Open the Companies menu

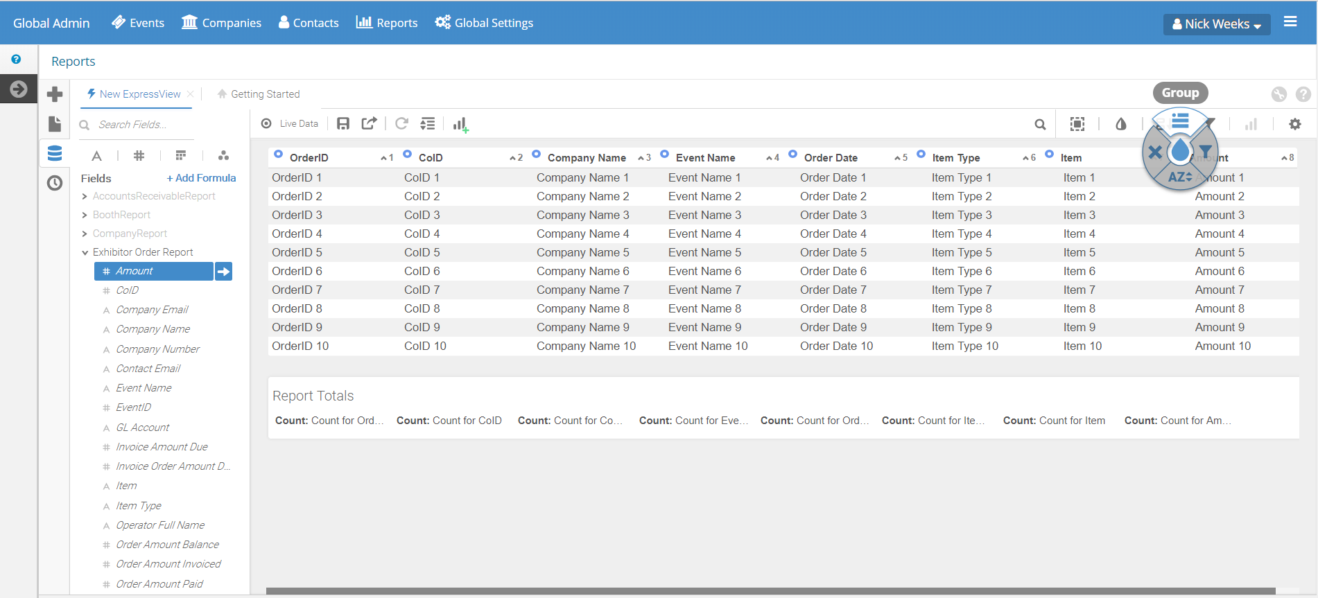tap(221, 23)
